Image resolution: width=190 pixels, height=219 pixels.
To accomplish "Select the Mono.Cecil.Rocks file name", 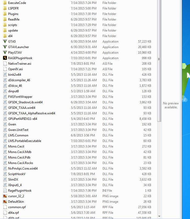I will [21, 163].
